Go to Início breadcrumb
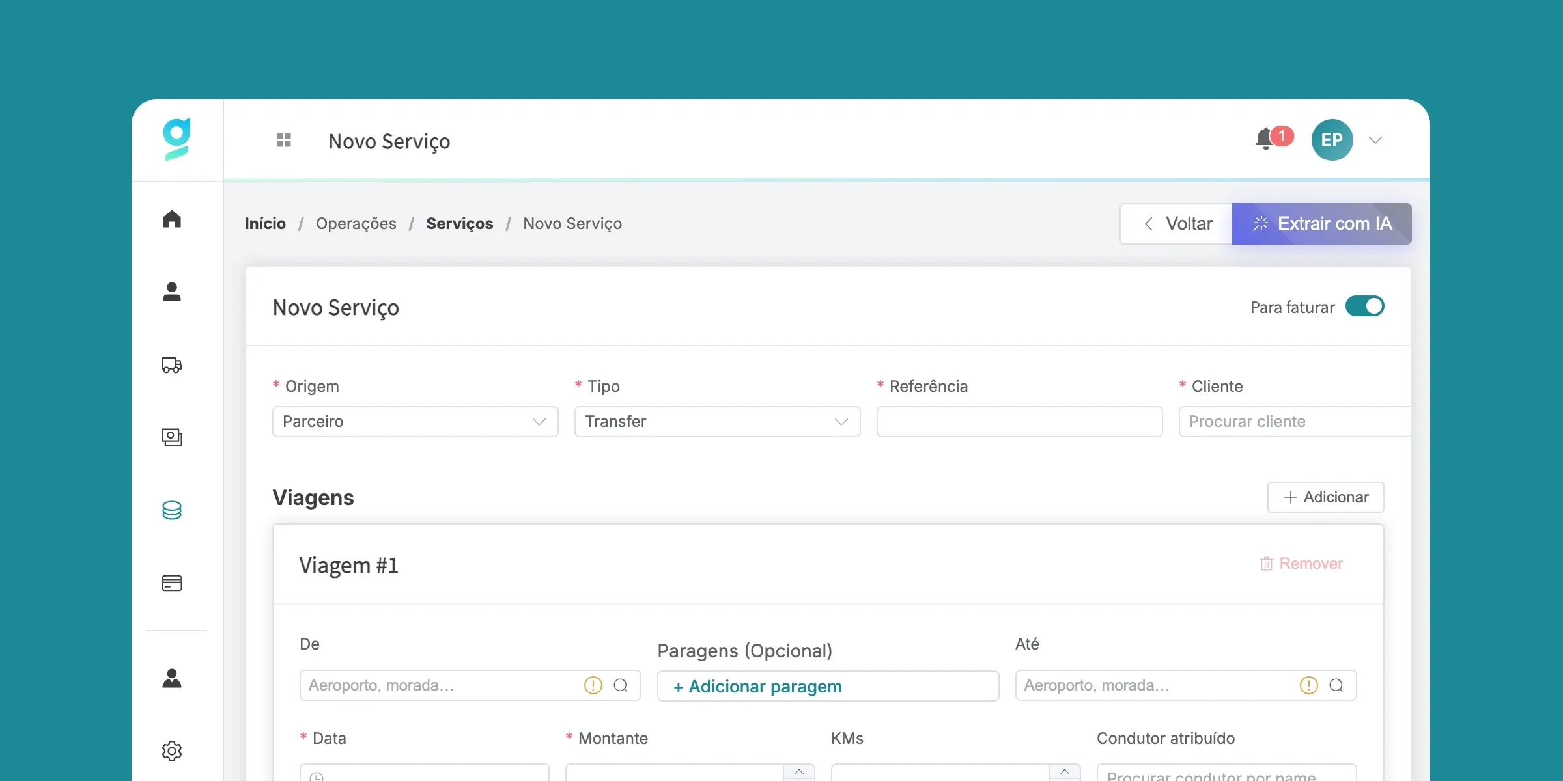The height and width of the screenshot is (781, 1563). (265, 224)
